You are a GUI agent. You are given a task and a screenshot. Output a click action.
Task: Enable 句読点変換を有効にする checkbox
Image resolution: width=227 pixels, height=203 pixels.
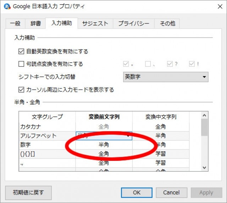point(21,64)
